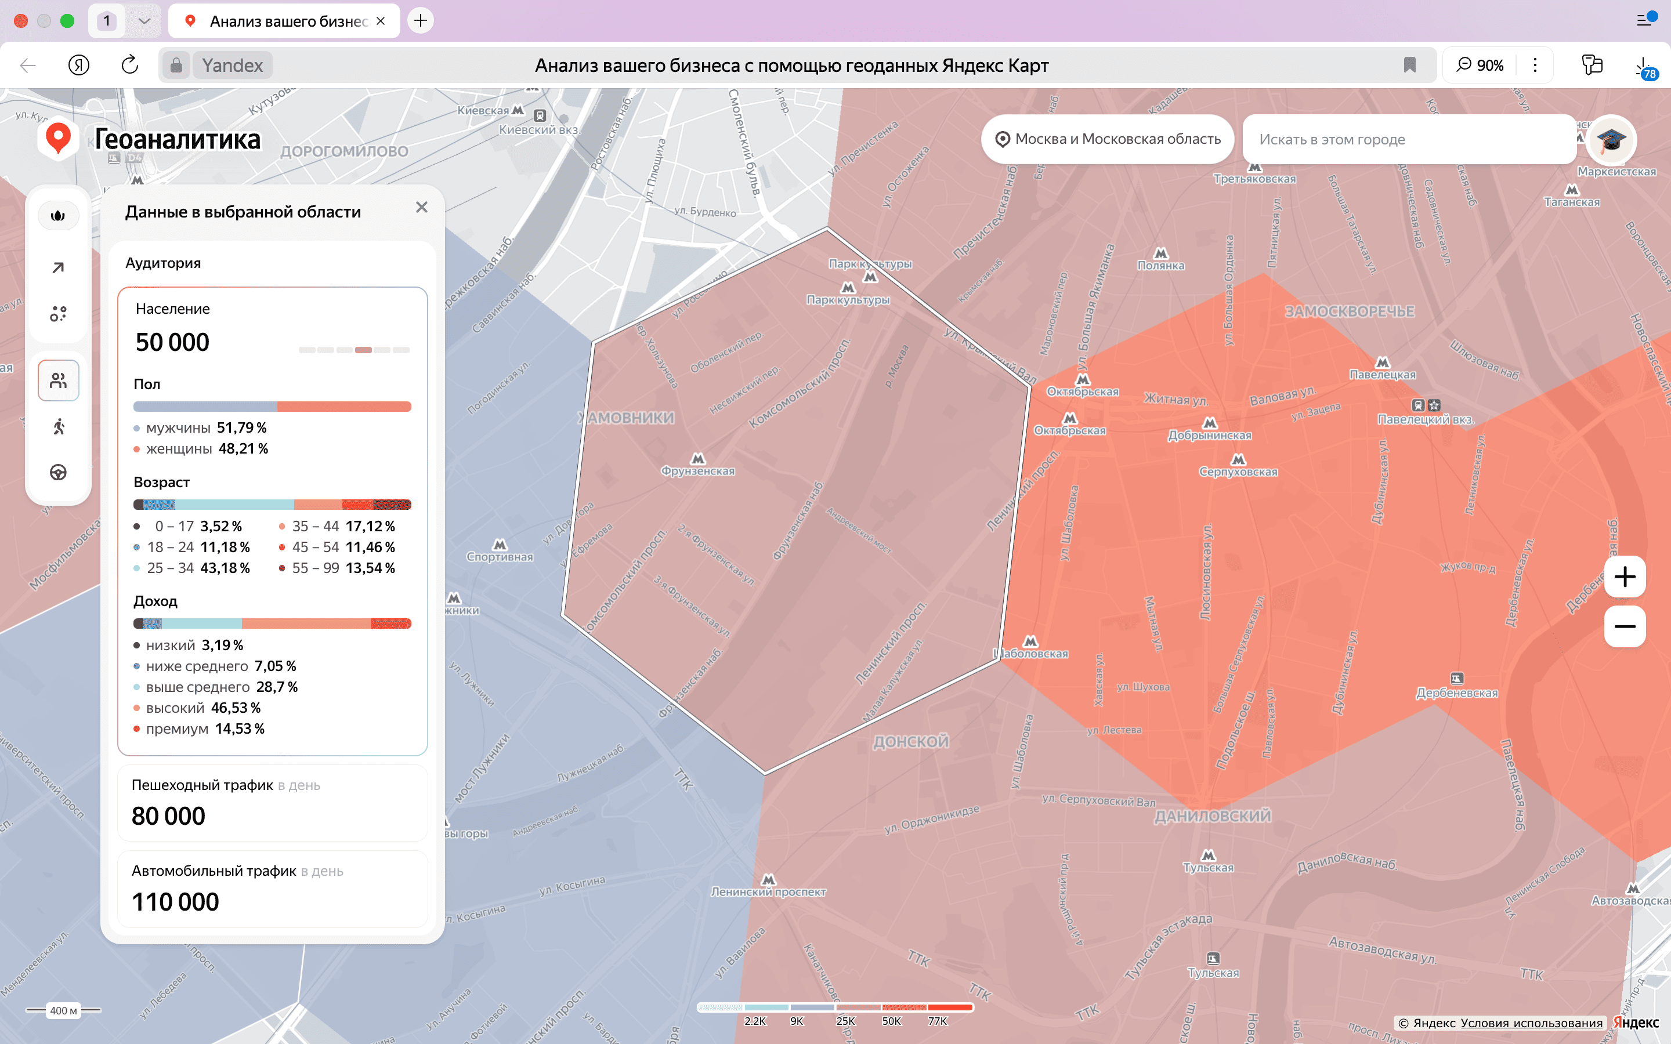
Task: Click the 50K segment in map legend
Action: (904, 1008)
